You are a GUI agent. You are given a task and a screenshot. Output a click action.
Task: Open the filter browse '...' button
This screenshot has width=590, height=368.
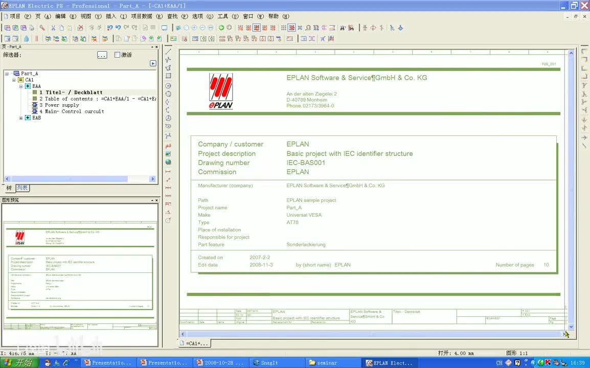point(102,55)
